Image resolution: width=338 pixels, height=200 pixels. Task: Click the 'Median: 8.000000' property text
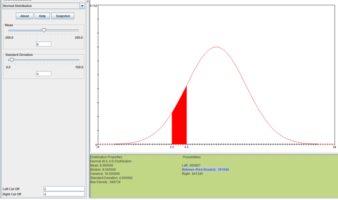click(103, 170)
